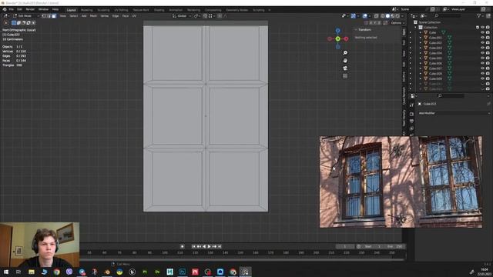The height and width of the screenshot is (277, 493).
Task: Open the Mesh menu in viewport header
Action: (x=93, y=16)
